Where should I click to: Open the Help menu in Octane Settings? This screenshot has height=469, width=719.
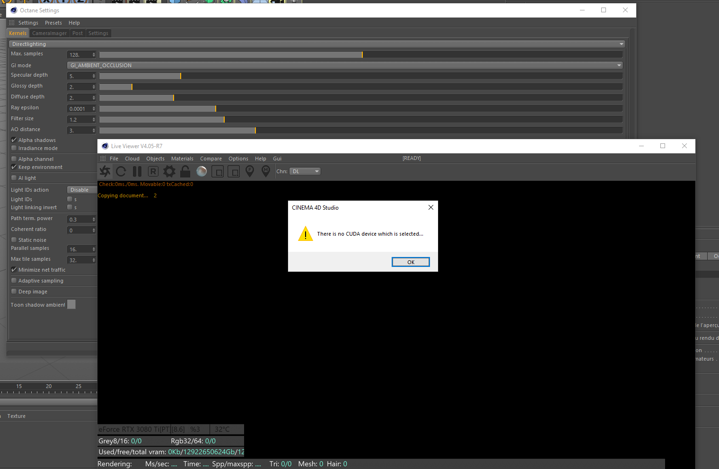(x=74, y=23)
